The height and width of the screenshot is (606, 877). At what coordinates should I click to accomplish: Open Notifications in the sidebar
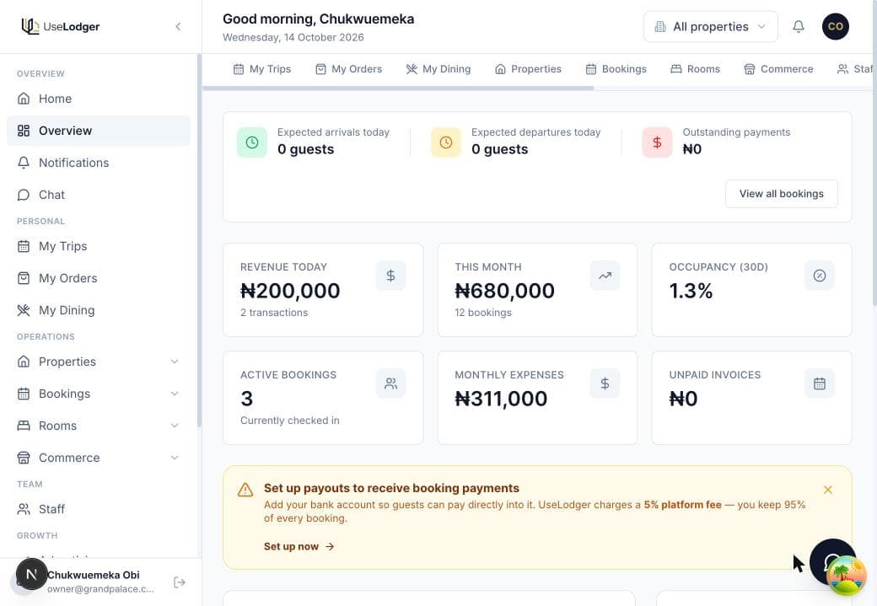point(99,163)
